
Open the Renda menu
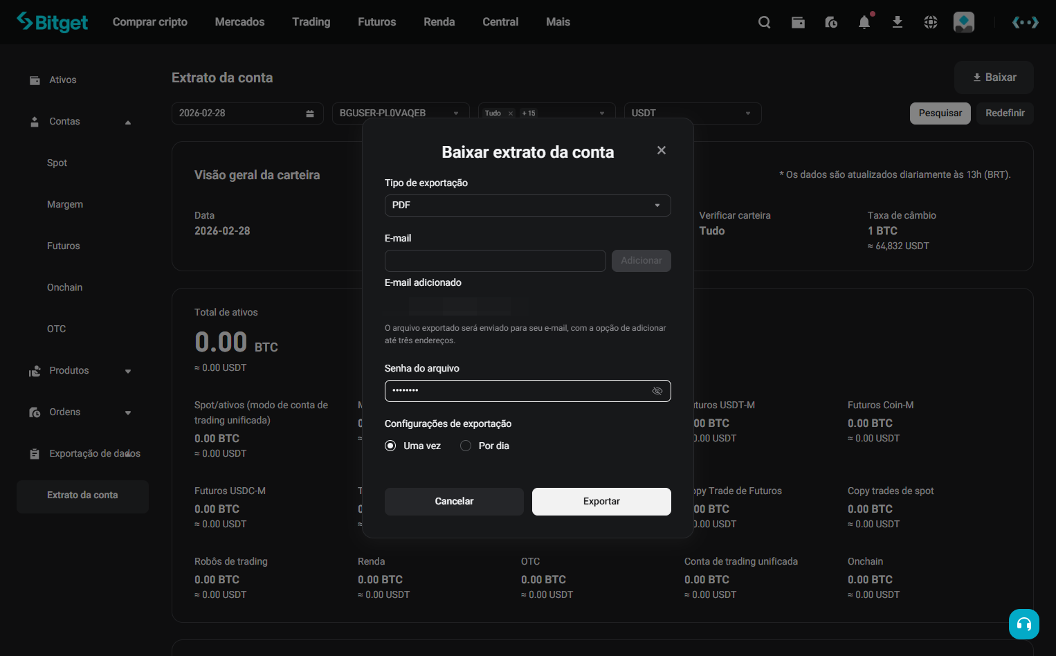coord(439,22)
